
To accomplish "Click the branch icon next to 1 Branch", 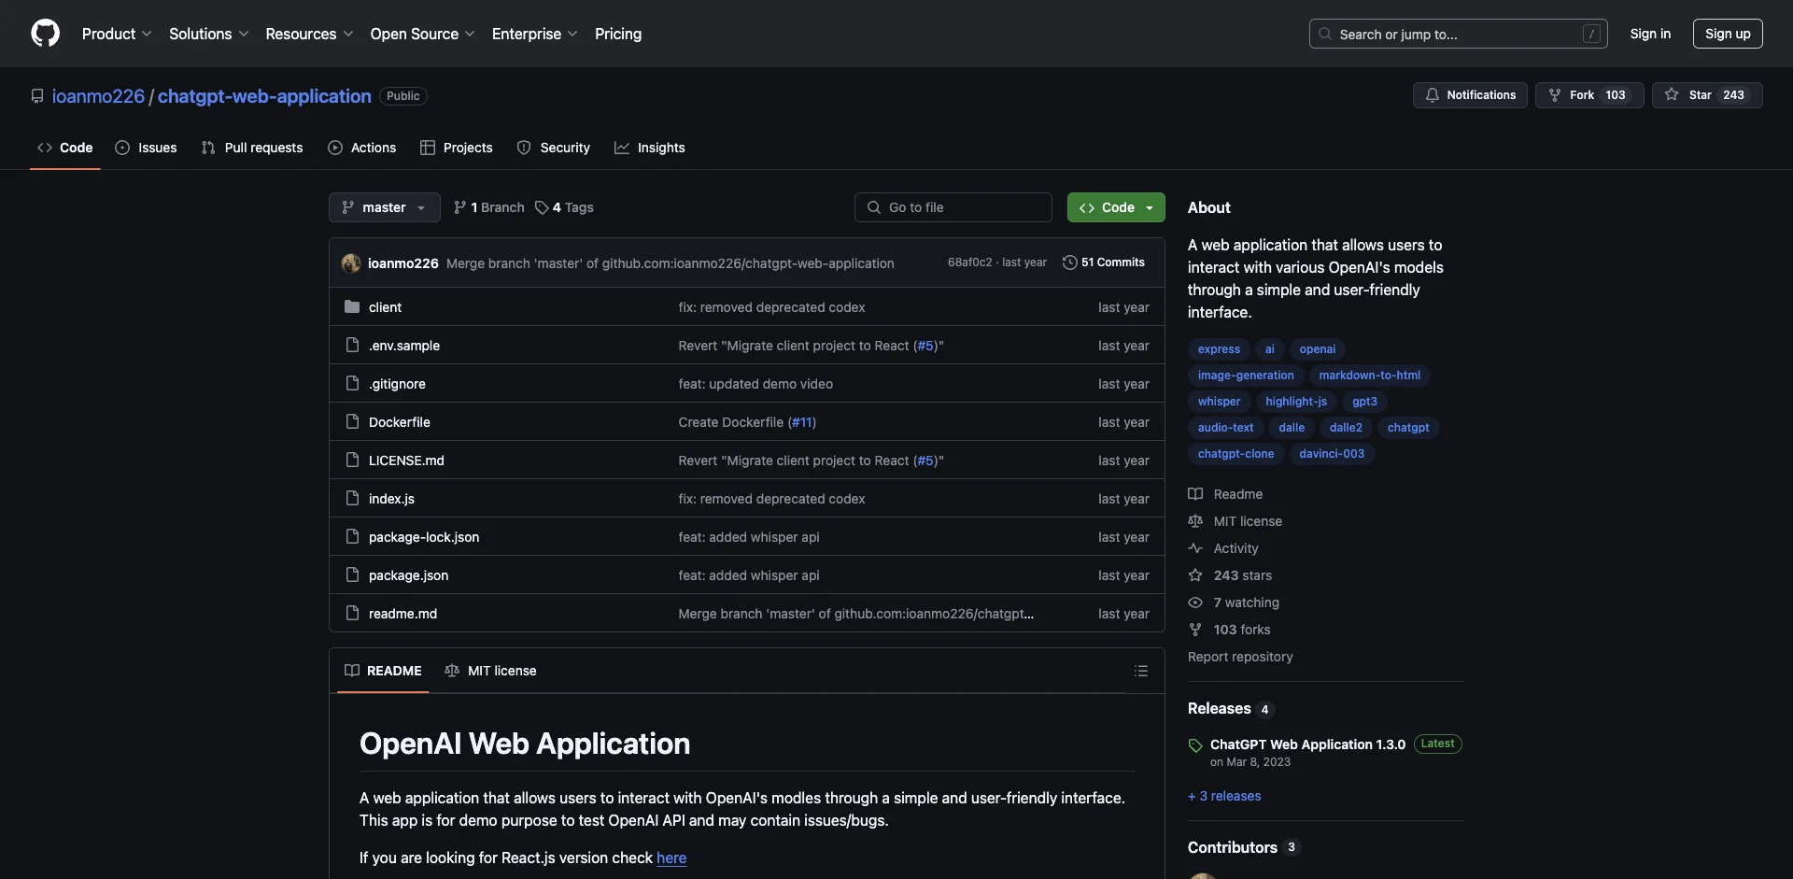I will (x=459, y=207).
